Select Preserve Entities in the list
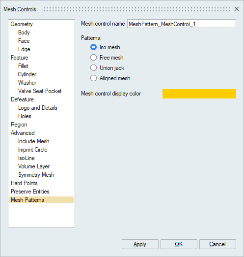This screenshot has height=257, width=244. (30, 192)
